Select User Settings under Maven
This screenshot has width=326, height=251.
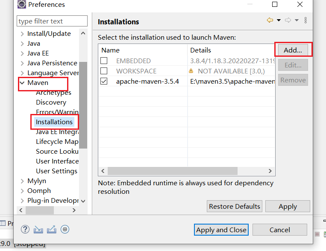click(56, 171)
